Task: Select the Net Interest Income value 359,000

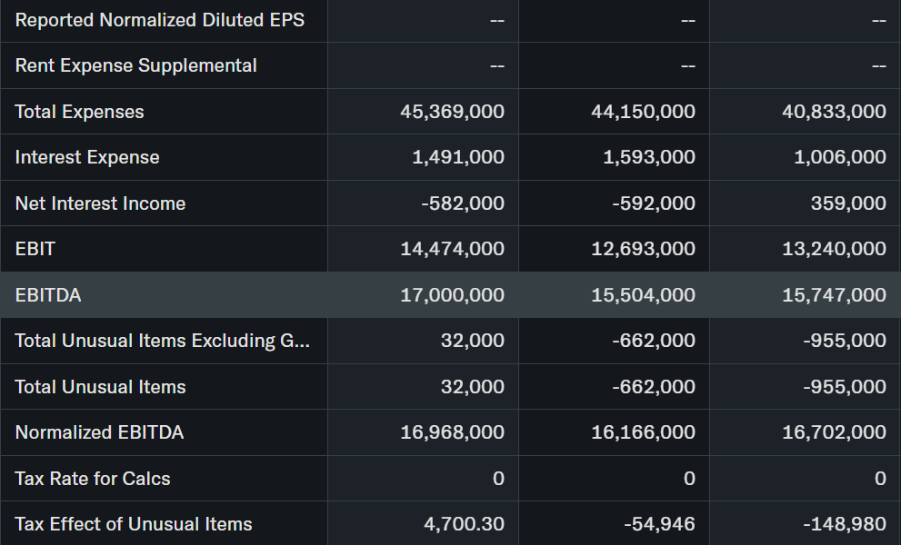Action: coord(848,203)
